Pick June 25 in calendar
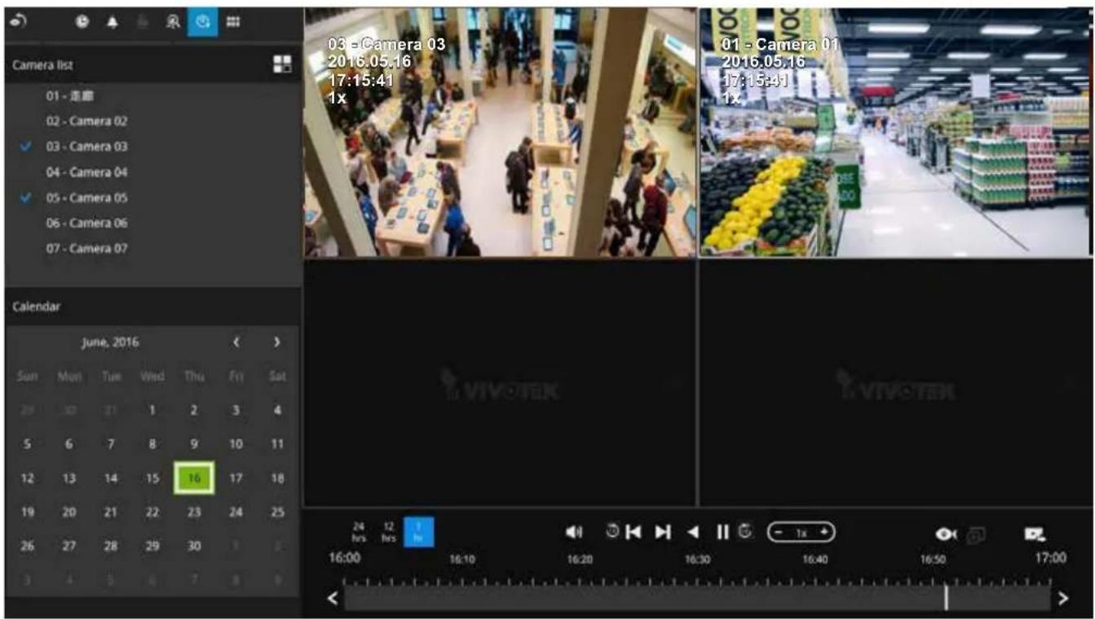Screen dimensions: 1095x619 [x=277, y=512]
